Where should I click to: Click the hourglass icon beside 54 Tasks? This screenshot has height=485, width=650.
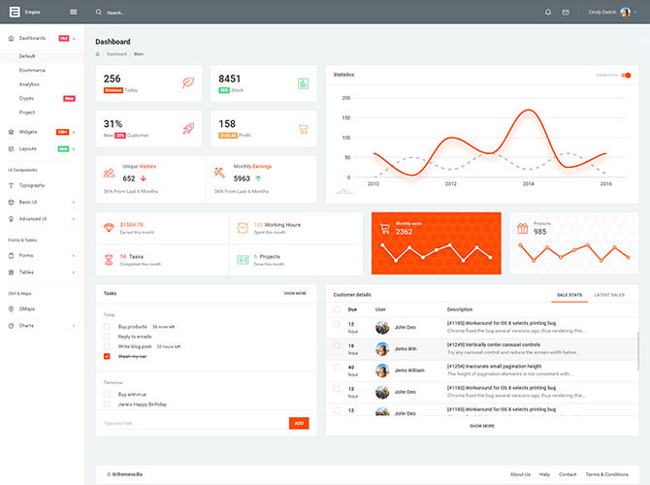(x=109, y=260)
